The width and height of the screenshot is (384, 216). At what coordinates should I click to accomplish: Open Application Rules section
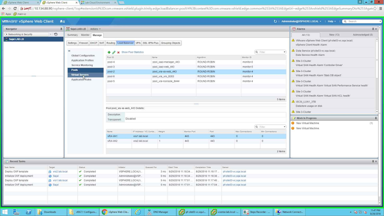tap(81, 79)
